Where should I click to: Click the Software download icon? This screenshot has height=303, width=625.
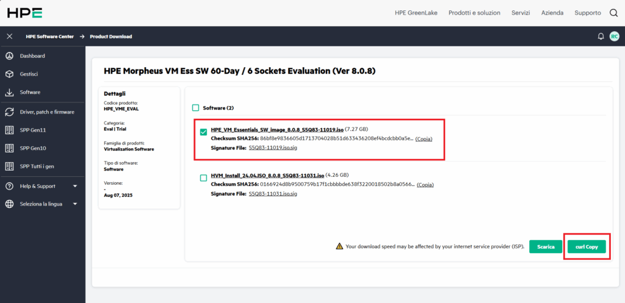pos(10,92)
